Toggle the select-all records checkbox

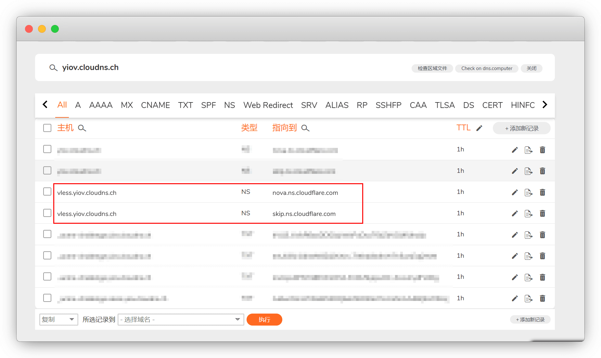point(47,128)
